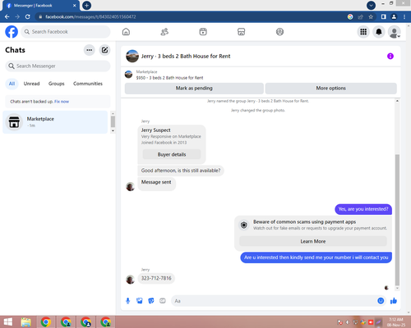Click the 323-712-7816 message text
This screenshot has width=411, height=328.
coord(156,278)
